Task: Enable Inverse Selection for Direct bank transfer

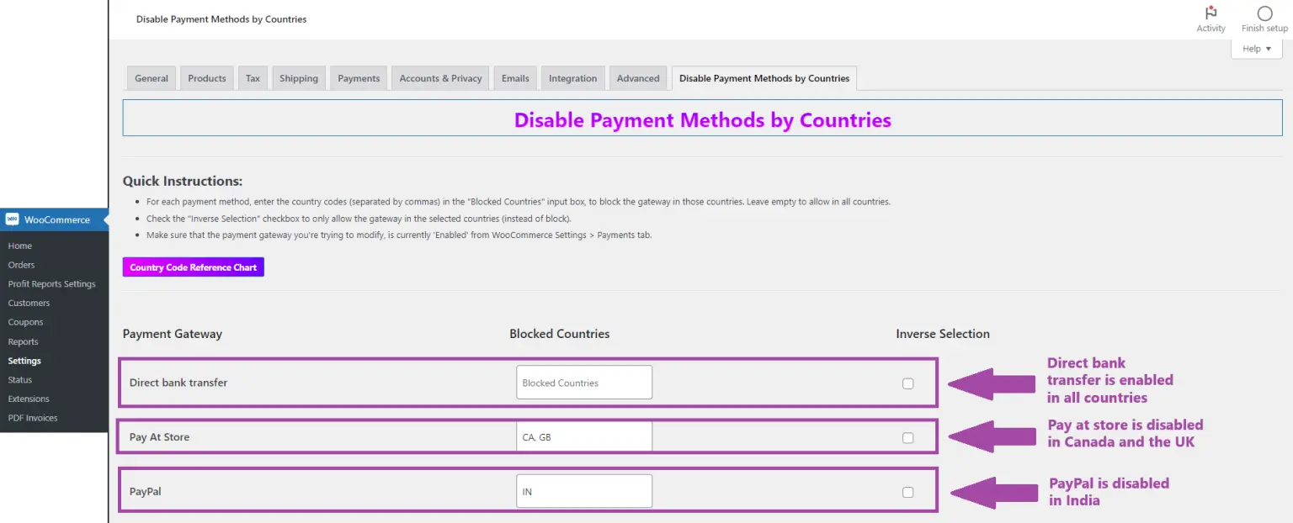Action: [x=907, y=383]
